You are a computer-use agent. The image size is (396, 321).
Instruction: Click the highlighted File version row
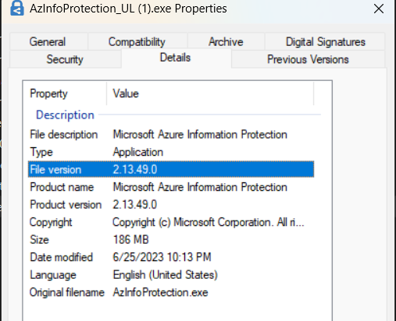coord(171,169)
